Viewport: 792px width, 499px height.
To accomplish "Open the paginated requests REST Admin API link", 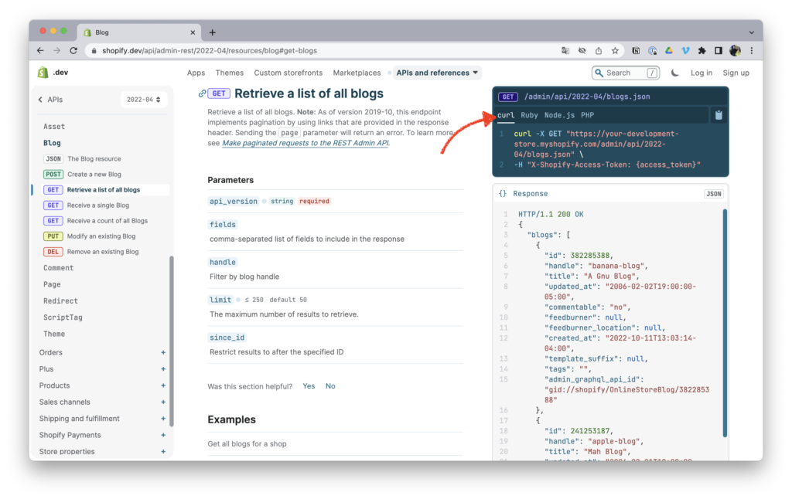I will tap(305, 143).
